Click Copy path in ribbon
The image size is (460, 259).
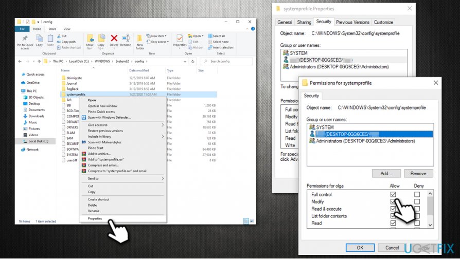pyautogui.click(x=66, y=42)
